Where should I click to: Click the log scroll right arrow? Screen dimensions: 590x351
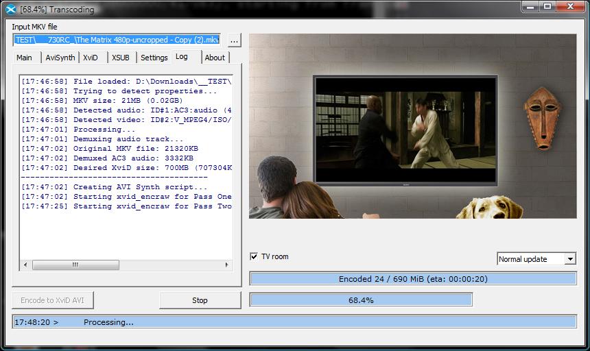[x=226, y=265]
